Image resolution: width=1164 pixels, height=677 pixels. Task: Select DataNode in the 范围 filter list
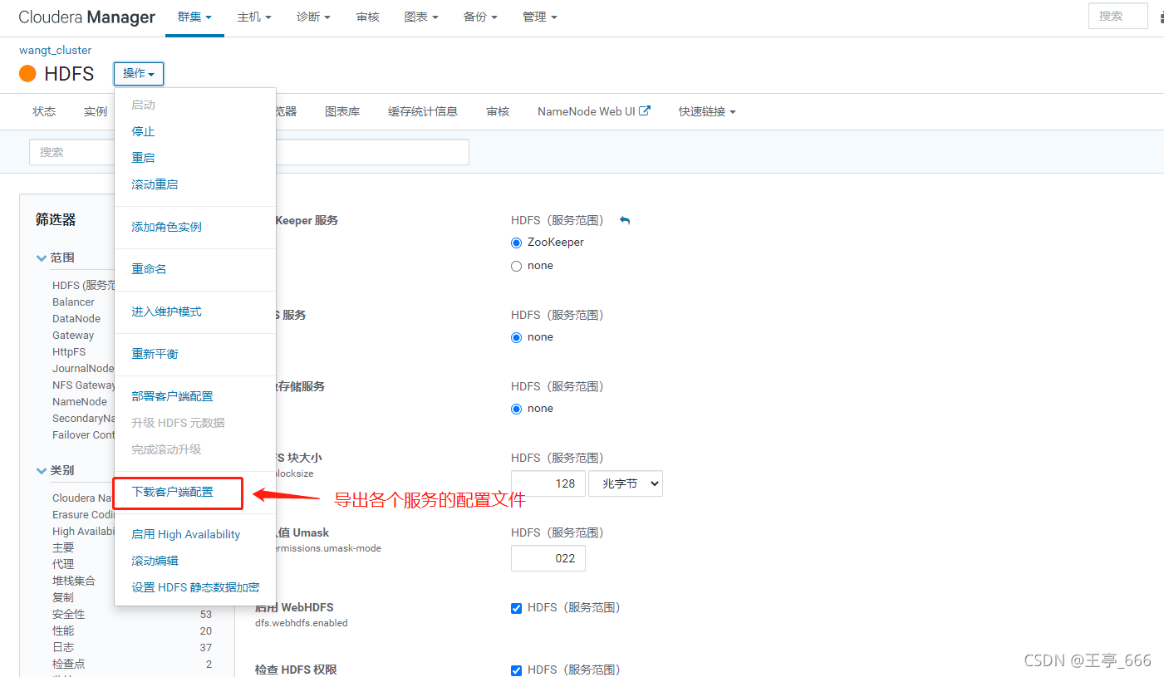click(x=76, y=318)
